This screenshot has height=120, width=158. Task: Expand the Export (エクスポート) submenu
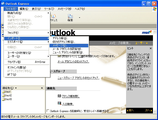[x=27, y=42]
